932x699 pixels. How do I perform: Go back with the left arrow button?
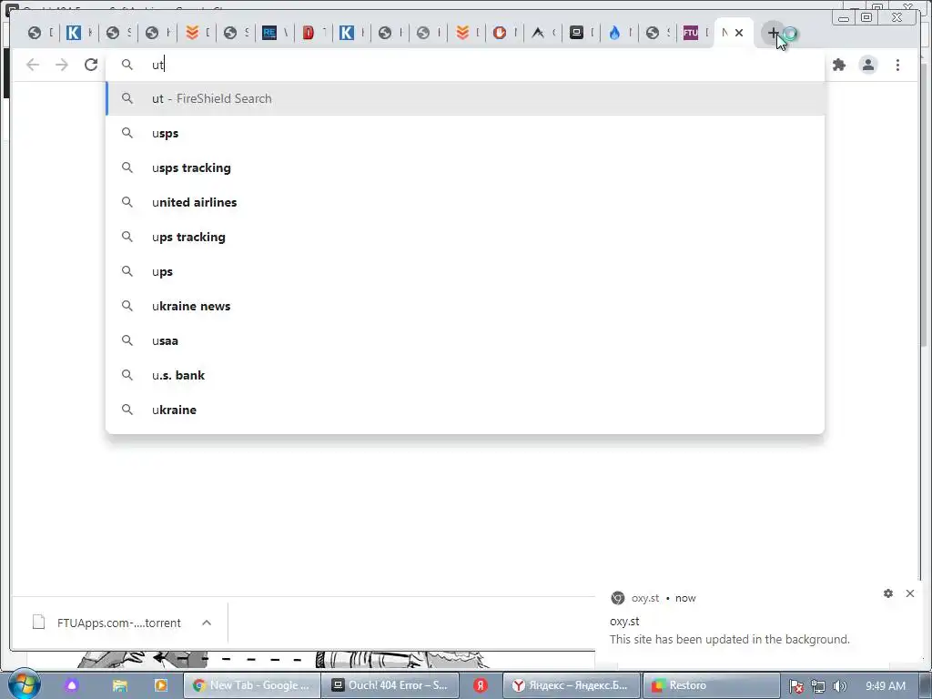(x=33, y=65)
